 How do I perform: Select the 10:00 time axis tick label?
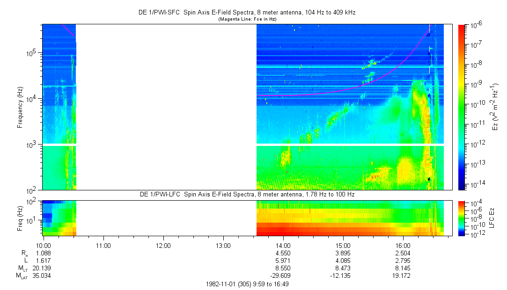coord(43,245)
